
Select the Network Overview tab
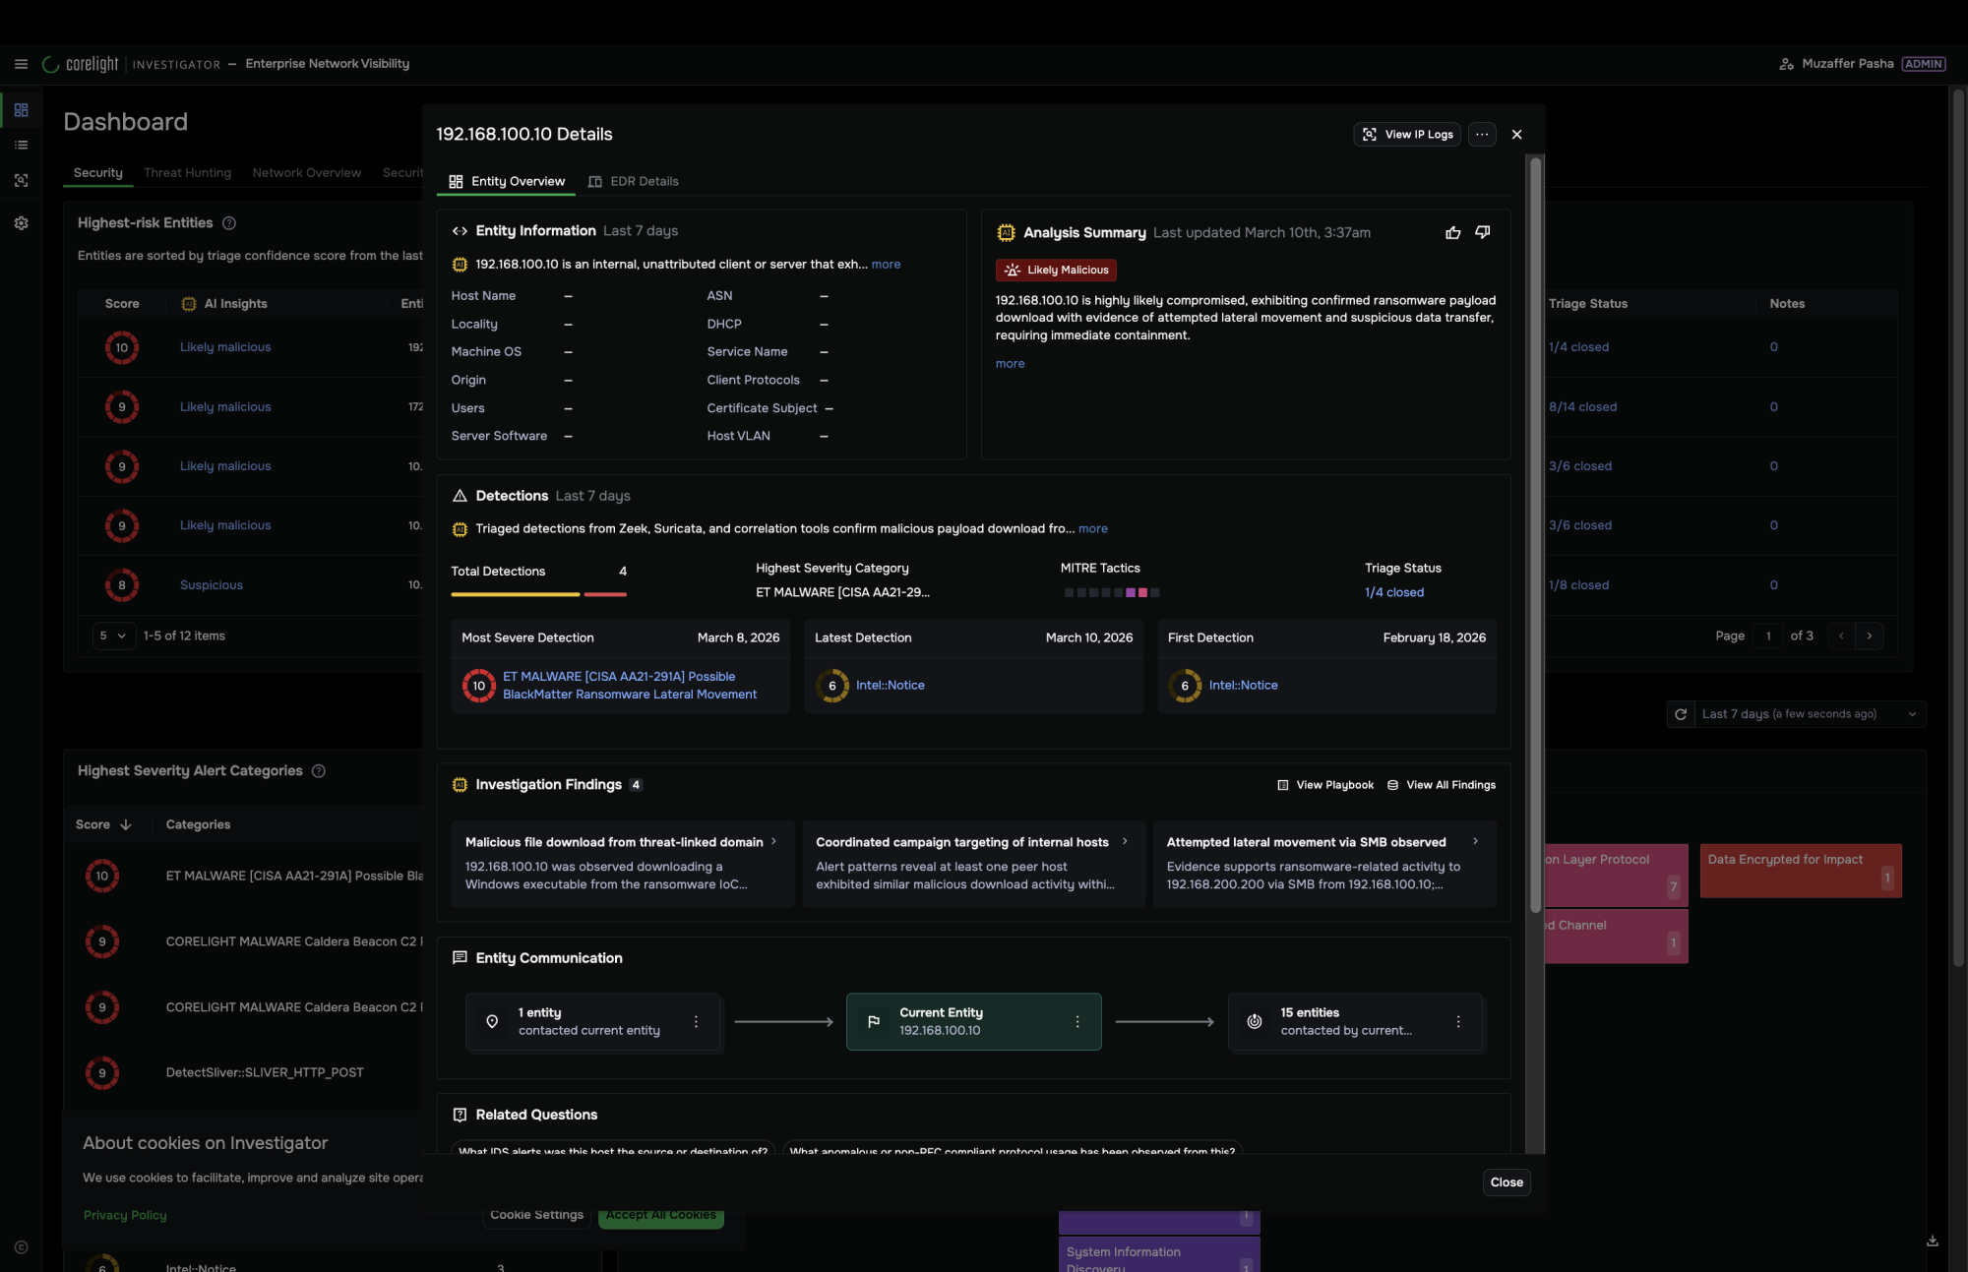pyautogui.click(x=307, y=173)
